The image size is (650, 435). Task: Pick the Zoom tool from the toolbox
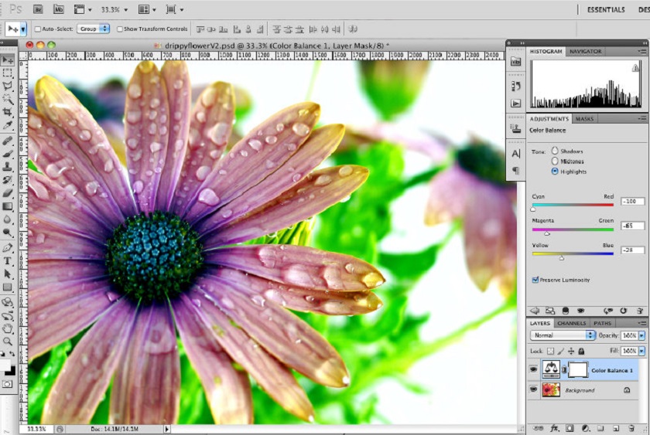pyautogui.click(x=8, y=341)
